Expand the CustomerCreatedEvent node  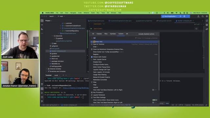tap(60, 26)
